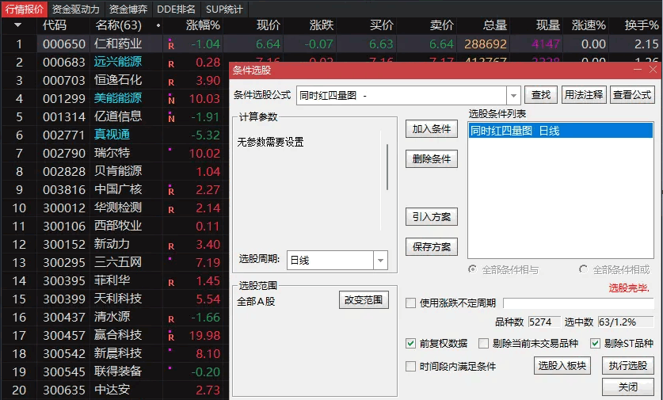Enable 使用涨跌不定周期 checkbox

pos(410,303)
